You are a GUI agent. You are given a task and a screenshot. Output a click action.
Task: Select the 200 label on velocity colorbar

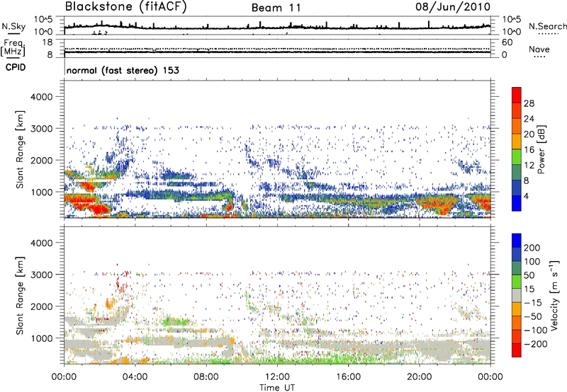(532, 248)
